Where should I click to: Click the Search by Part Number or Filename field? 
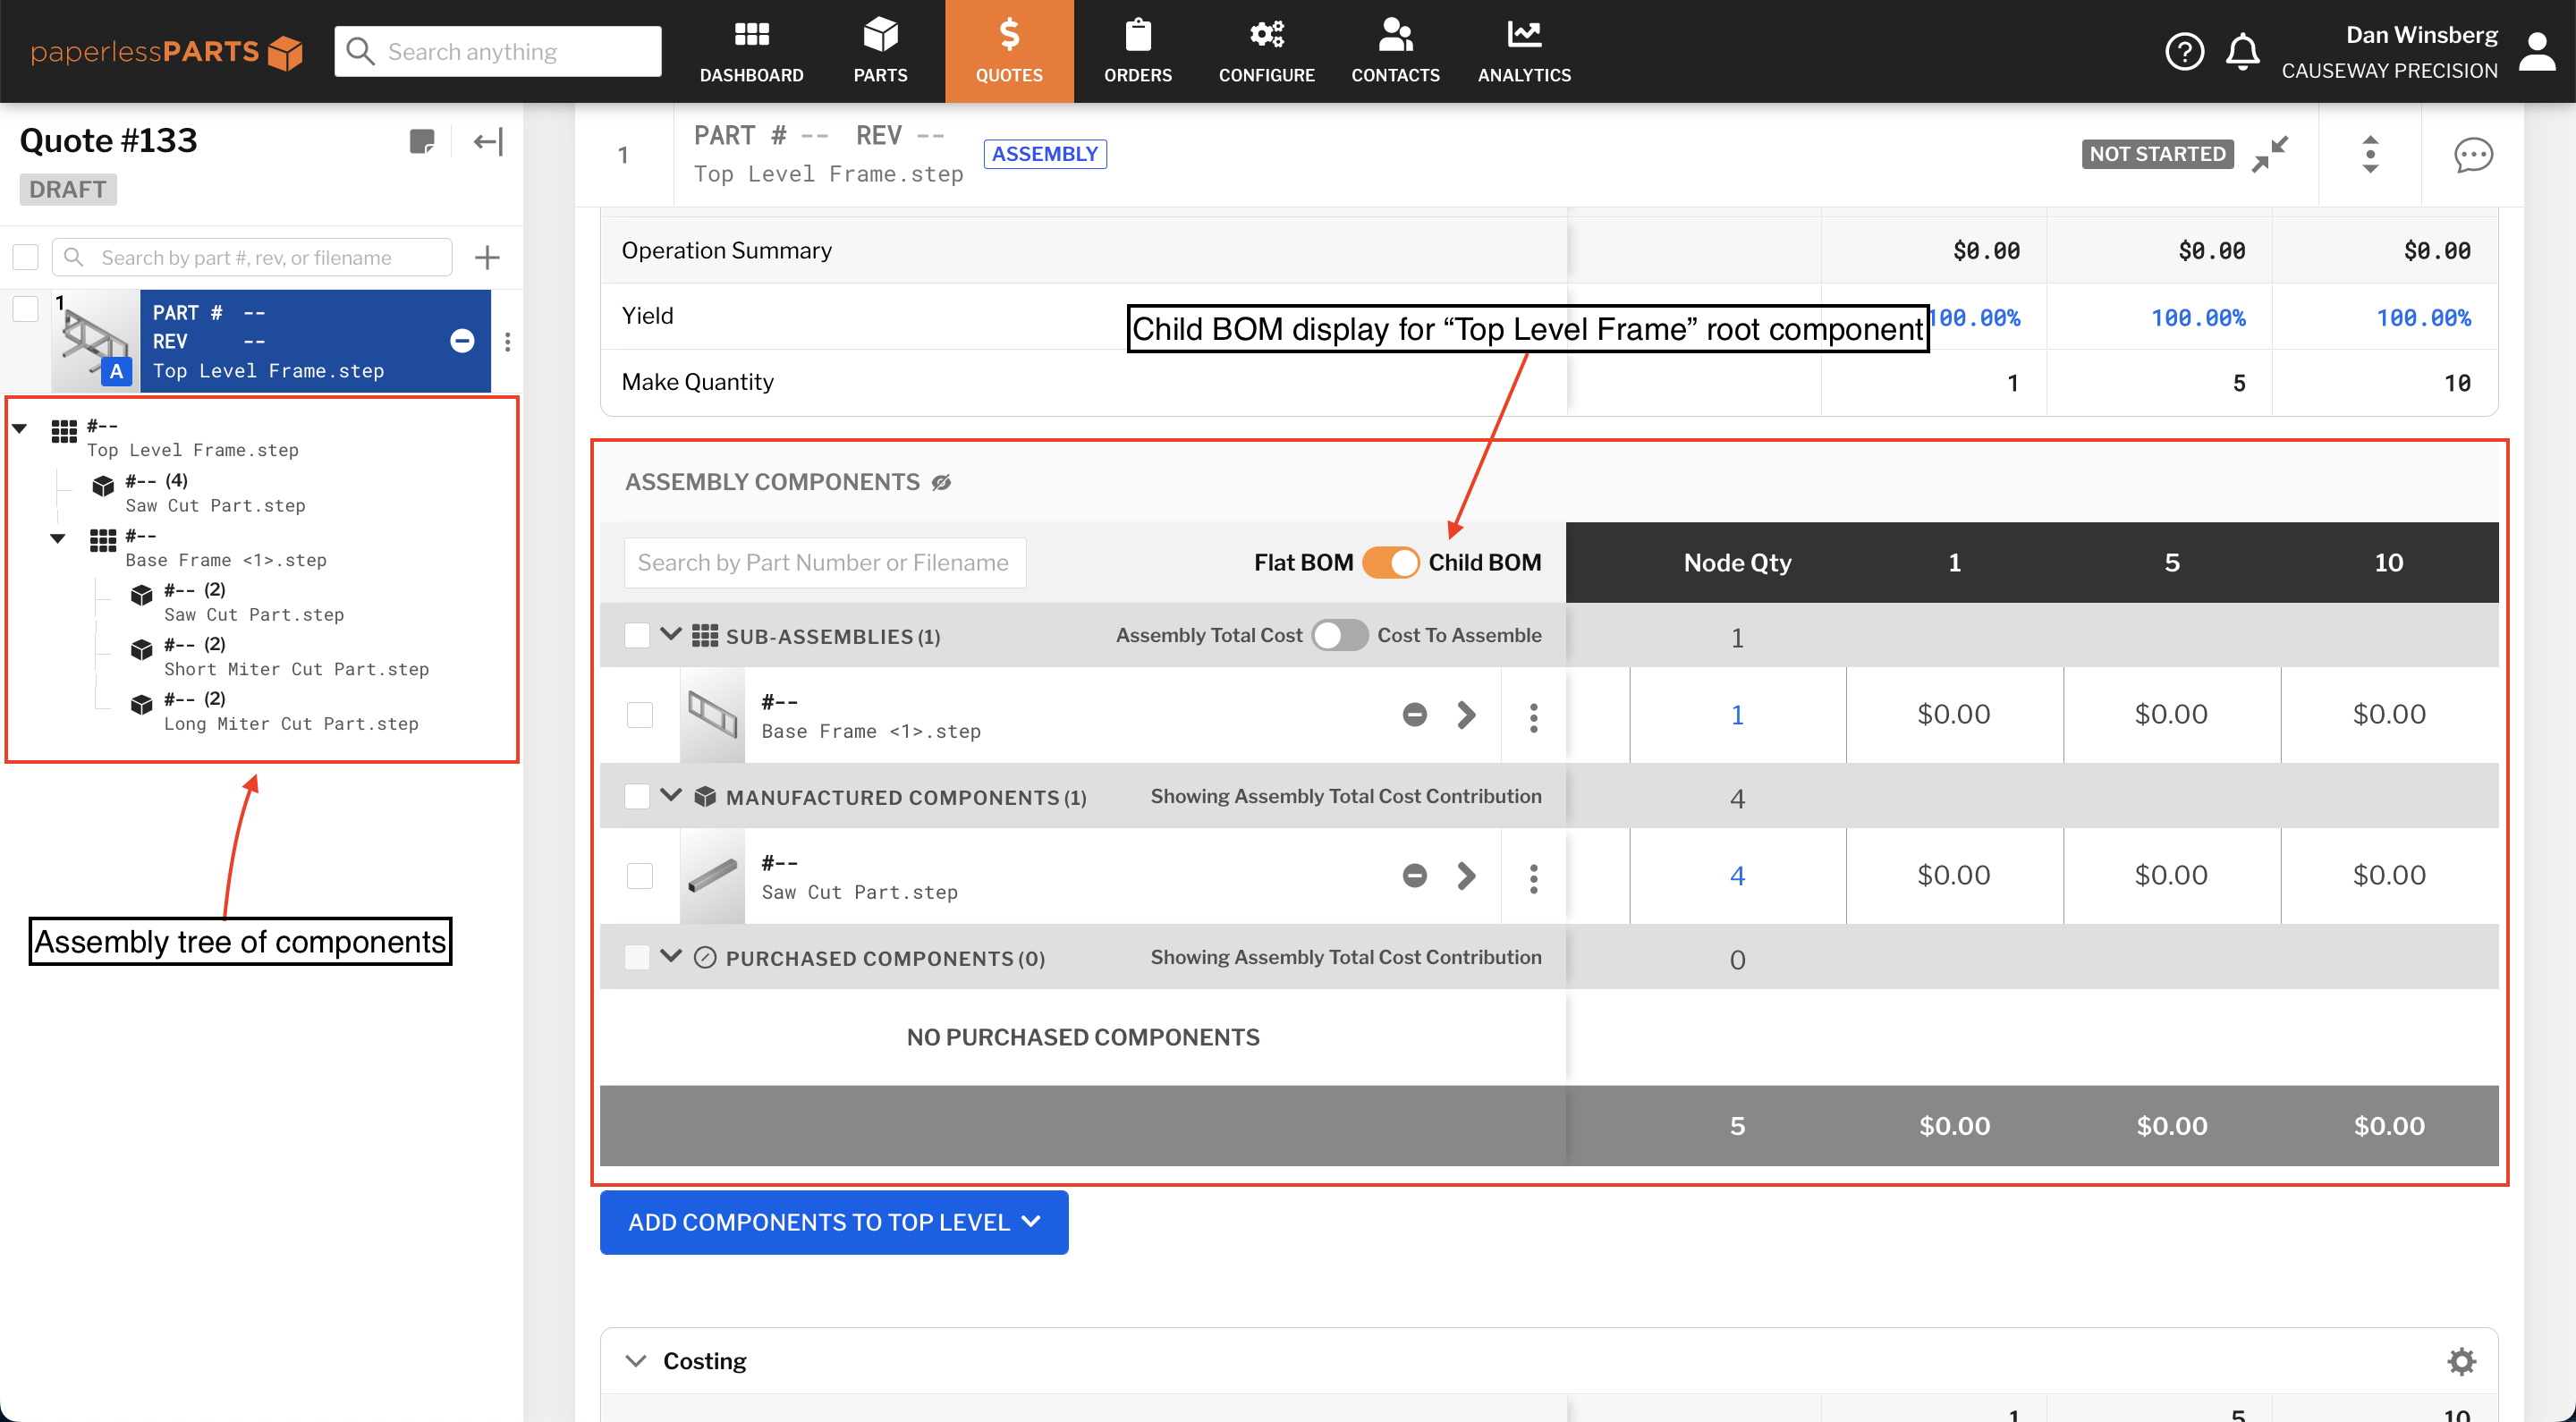pyautogui.click(x=824, y=563)
